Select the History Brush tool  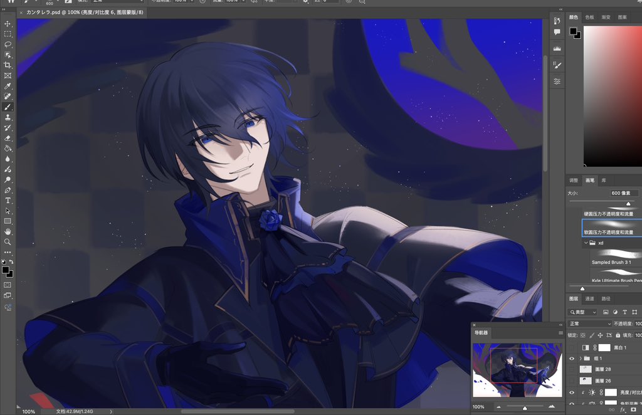click(8, 128)
